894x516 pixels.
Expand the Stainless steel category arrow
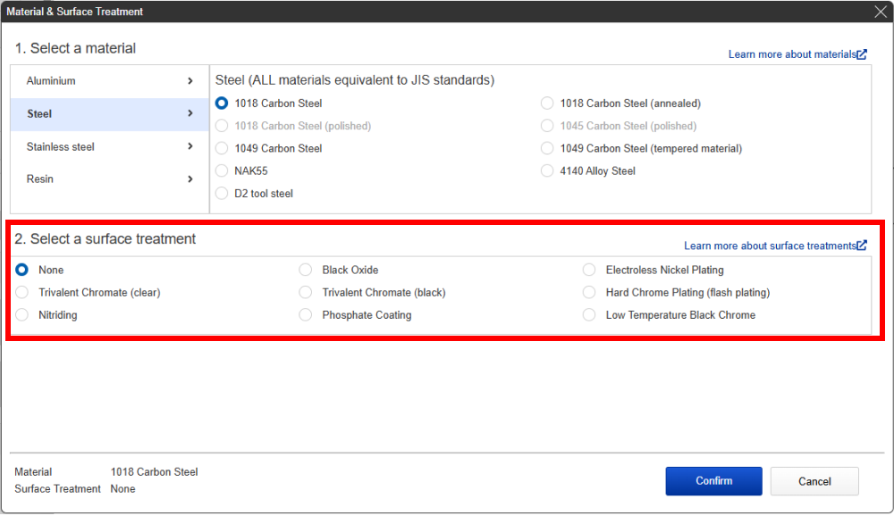pos(190,146)
